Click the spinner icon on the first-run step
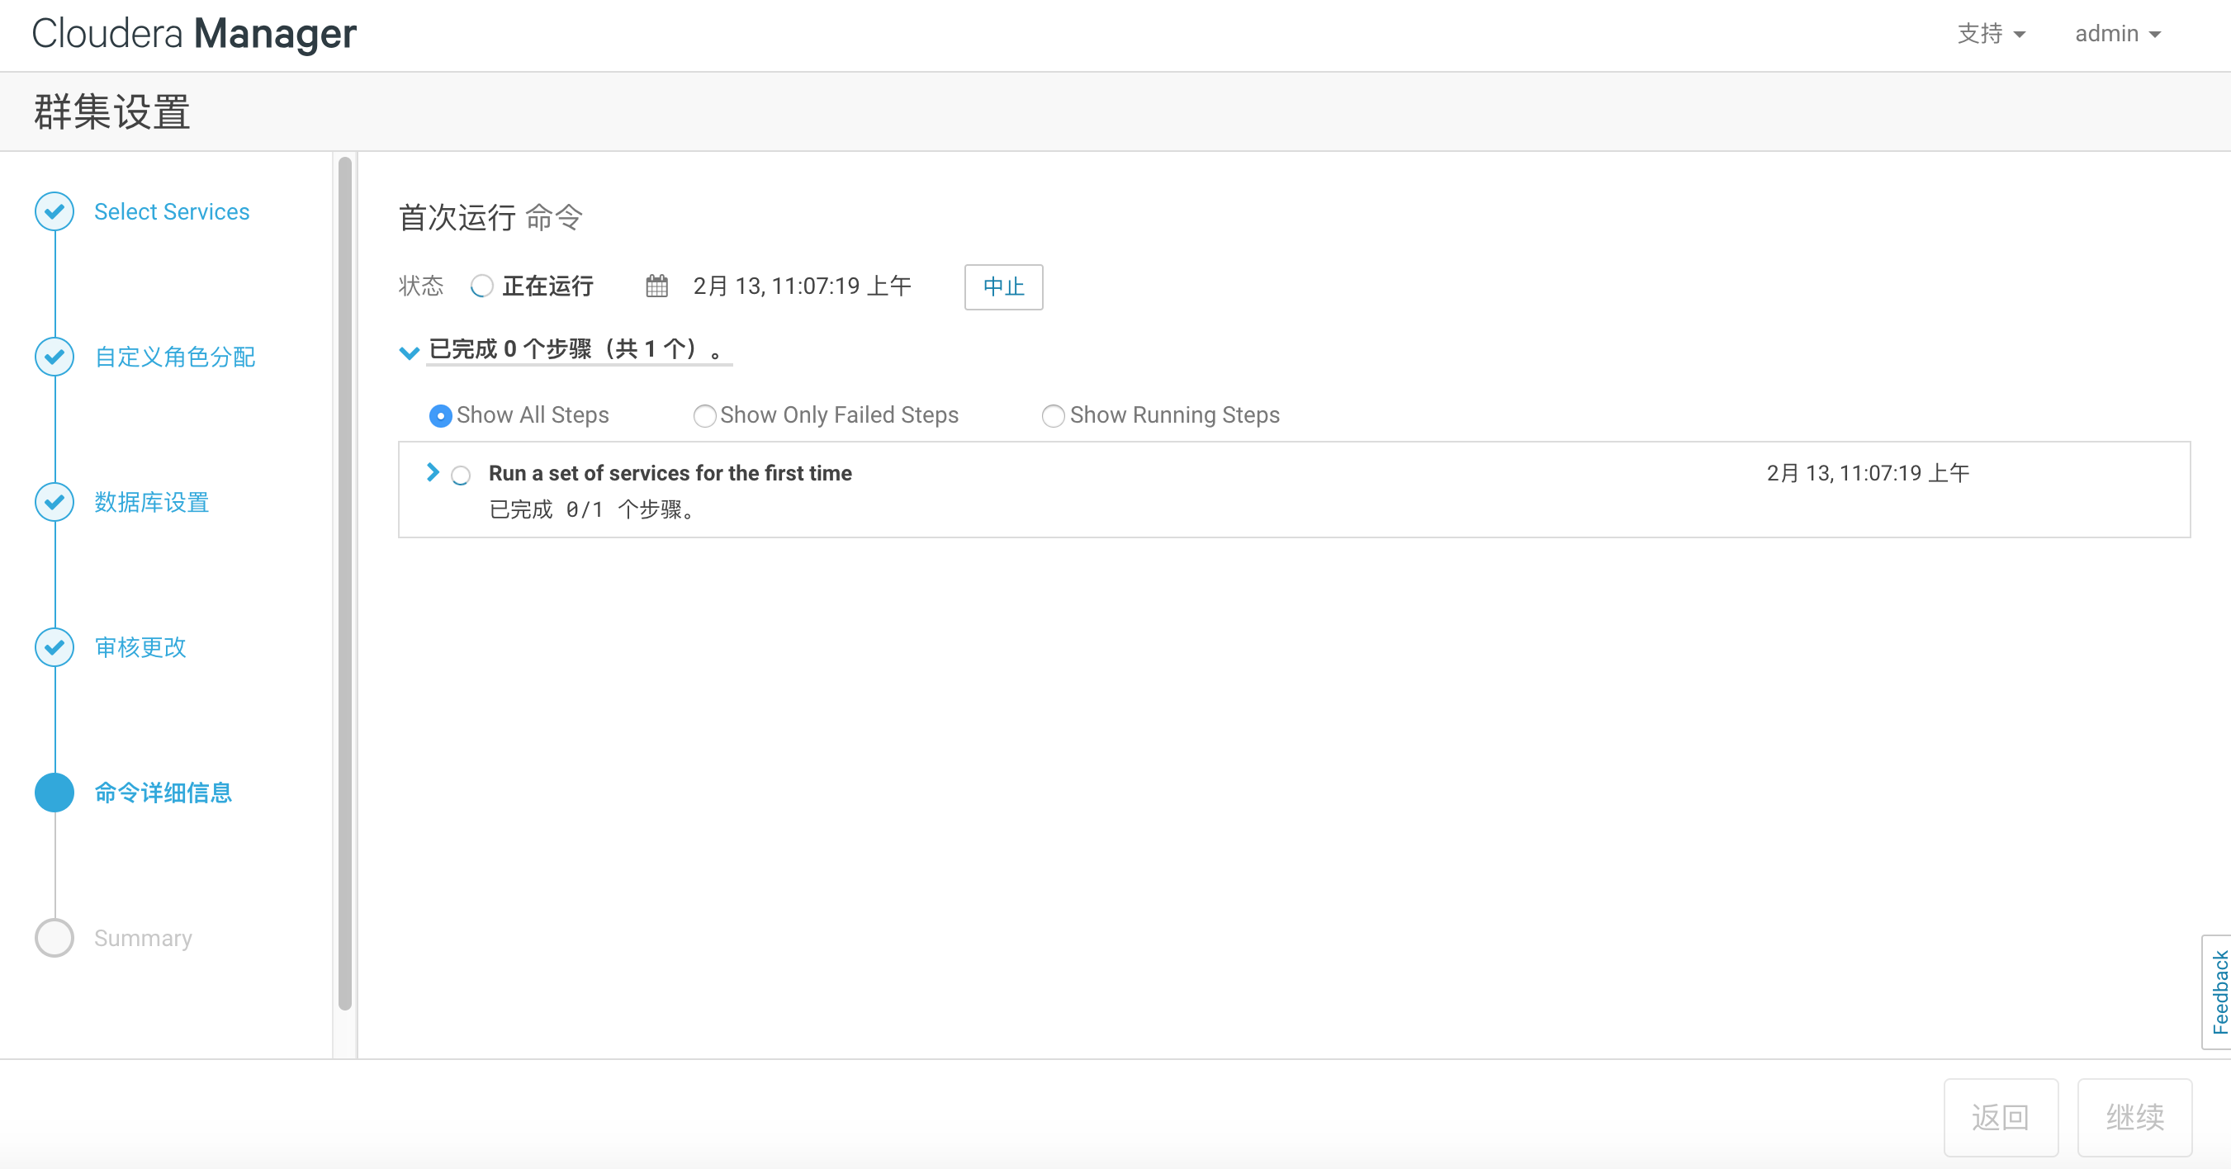 pyautogui.click(x=461, y=475)
